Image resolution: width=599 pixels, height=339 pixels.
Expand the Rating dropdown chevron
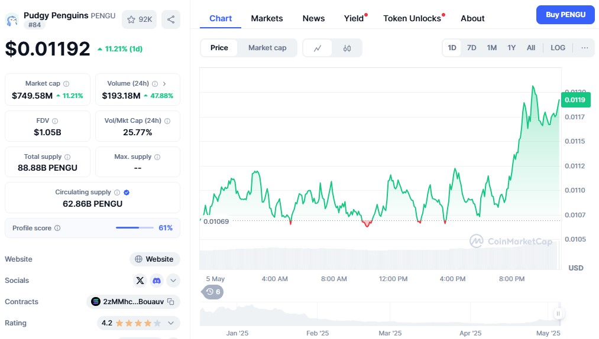point(171,323)
